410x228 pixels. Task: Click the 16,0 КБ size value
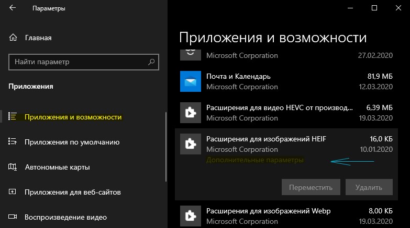(x=381, y=139)
